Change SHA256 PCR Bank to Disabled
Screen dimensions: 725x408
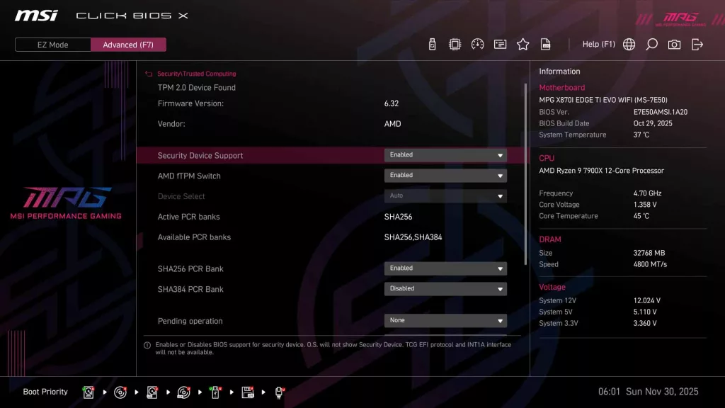pos(445,268)
